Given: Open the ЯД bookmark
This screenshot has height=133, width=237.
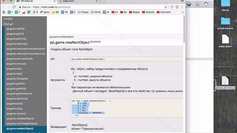Looking at the screenshot, I should [55, 12].
